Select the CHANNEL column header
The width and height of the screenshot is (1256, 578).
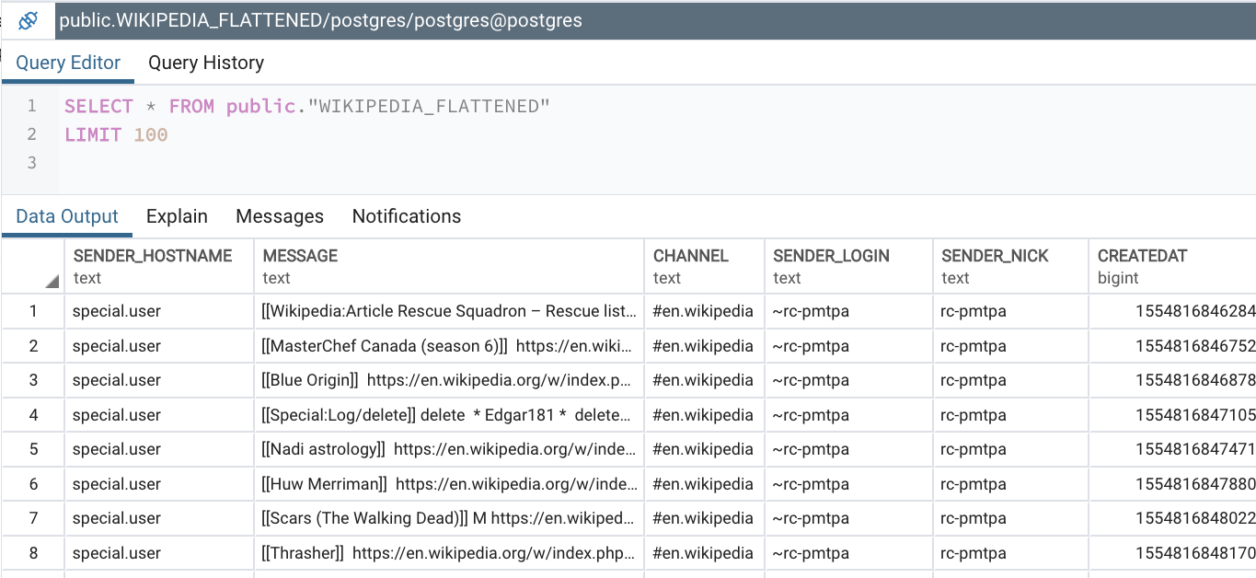(x=704, y=267)
